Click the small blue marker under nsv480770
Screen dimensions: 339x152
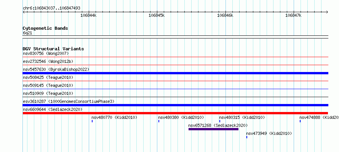click(92, 121)
